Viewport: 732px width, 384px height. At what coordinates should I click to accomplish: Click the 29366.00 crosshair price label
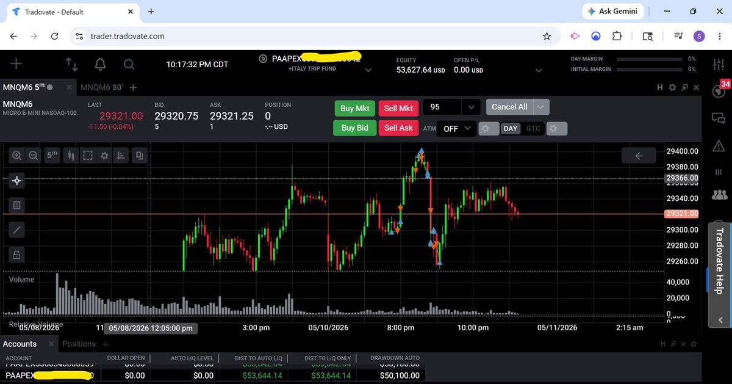pos(682,179)
